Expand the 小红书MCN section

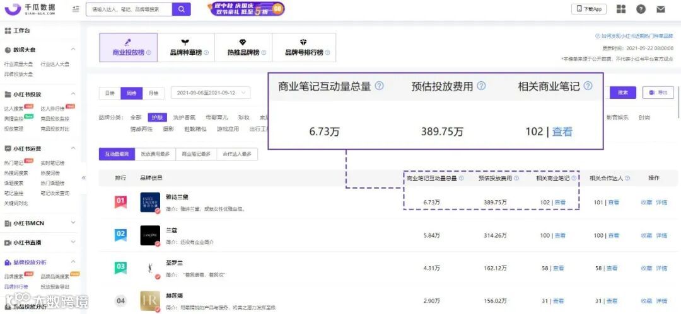[73, 223]
